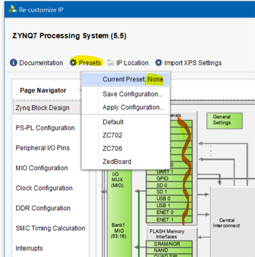Click the Documentation info icon

[x=14, y=63]
